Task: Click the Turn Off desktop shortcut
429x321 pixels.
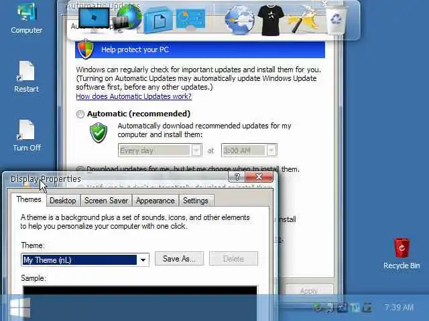Action: pos(27,136)
